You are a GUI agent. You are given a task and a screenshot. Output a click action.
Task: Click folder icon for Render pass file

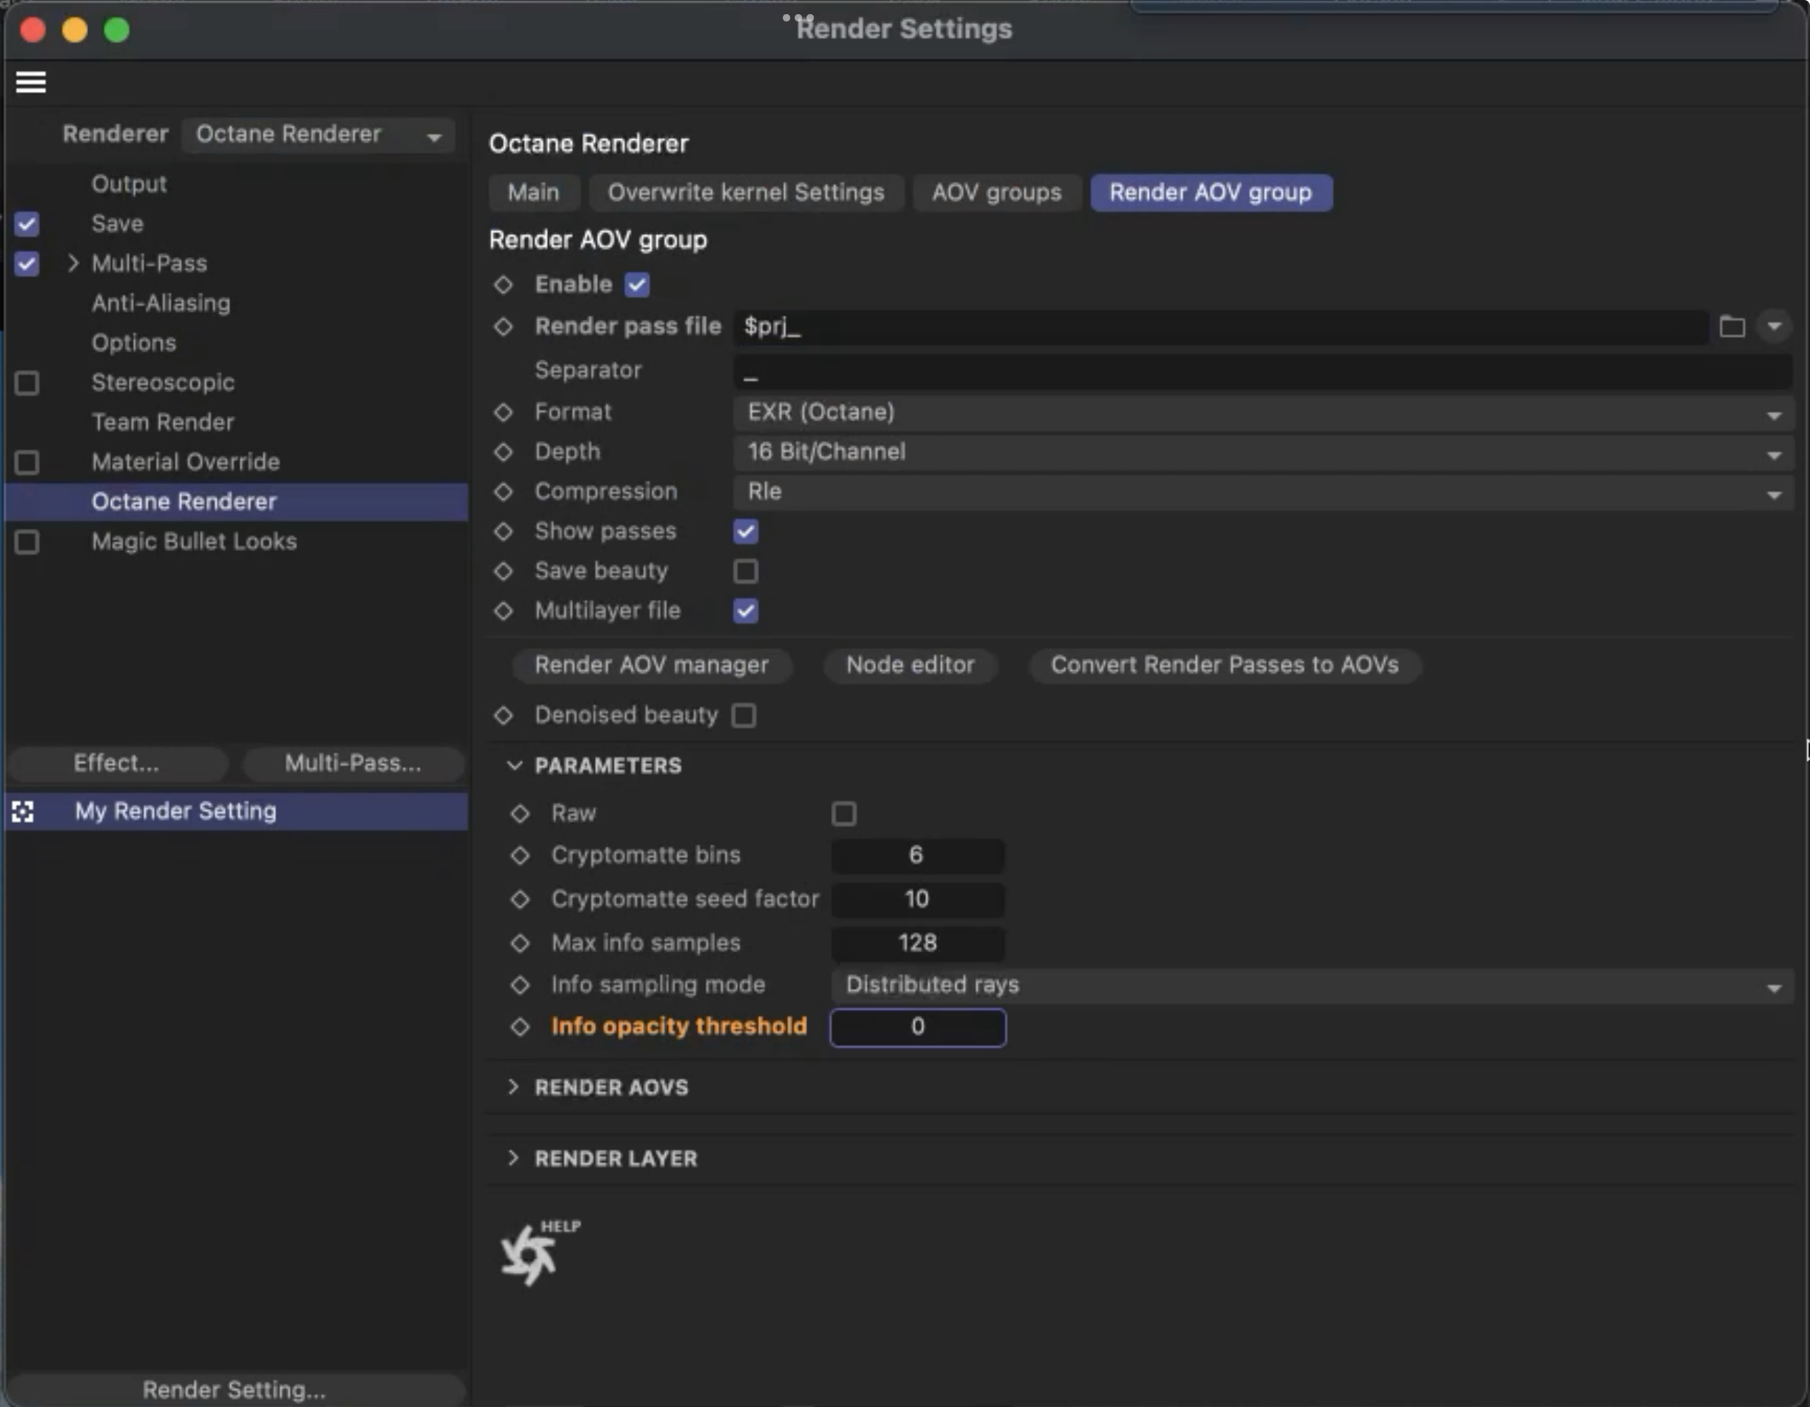[1731, 327]
